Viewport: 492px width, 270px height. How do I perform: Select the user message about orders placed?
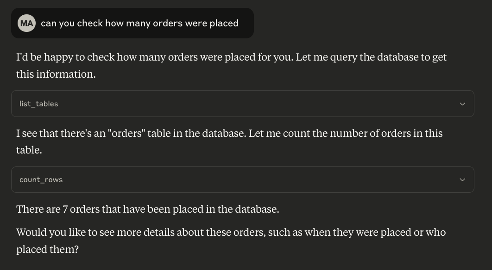pos(139,23)
